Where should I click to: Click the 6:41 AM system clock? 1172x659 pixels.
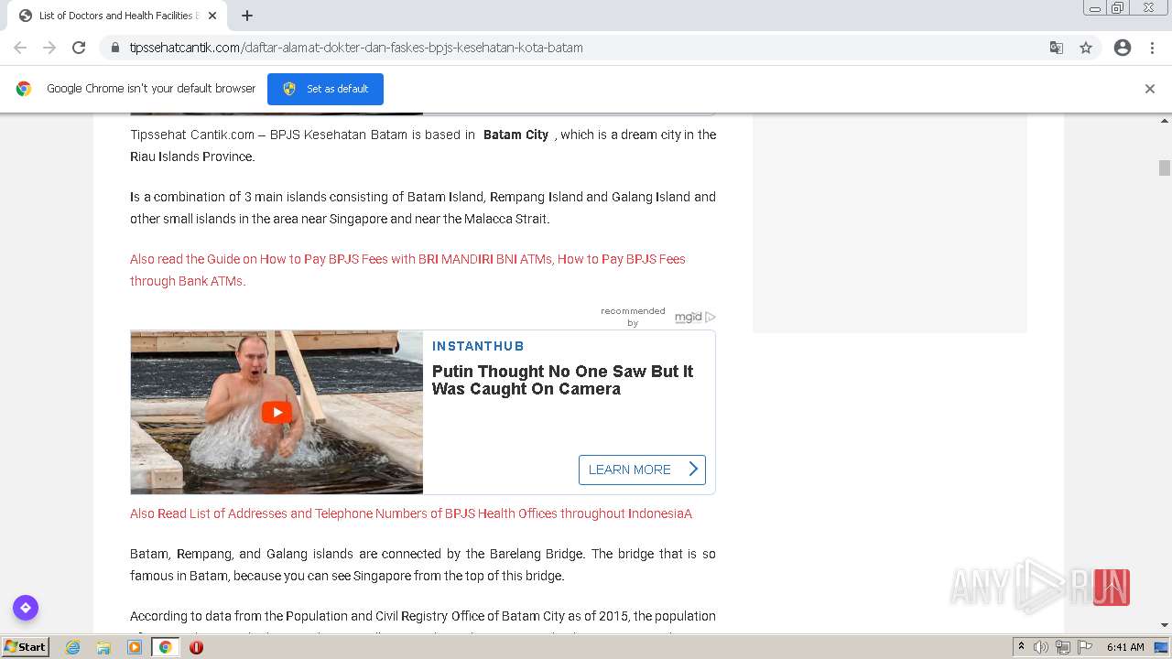coord(1125,647)
